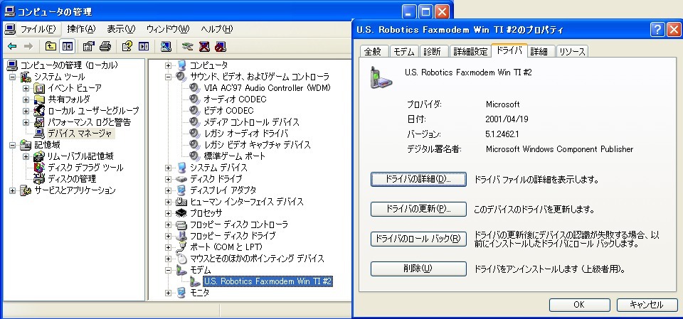
Task: Select オーディオ CODEC device
Action: click(x=235, y=99)
